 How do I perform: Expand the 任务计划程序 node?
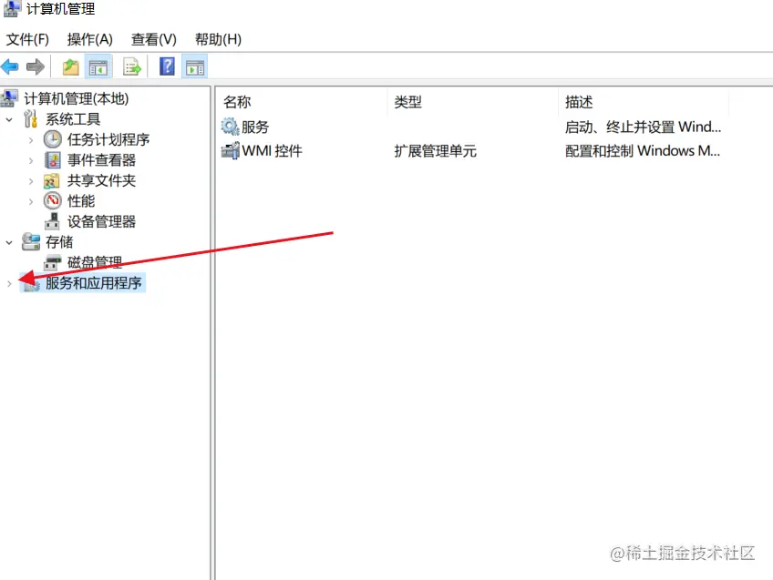[31, 140]
